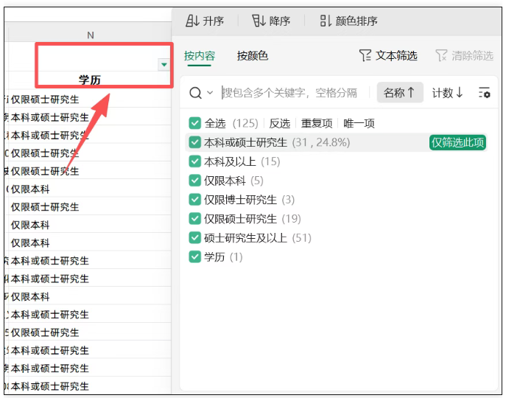The height and width of the screenshot is (398, 506).
Task: Uncheck the 本科及以上 checkbox
Action: pyautogui.click(x=195, y=161)
